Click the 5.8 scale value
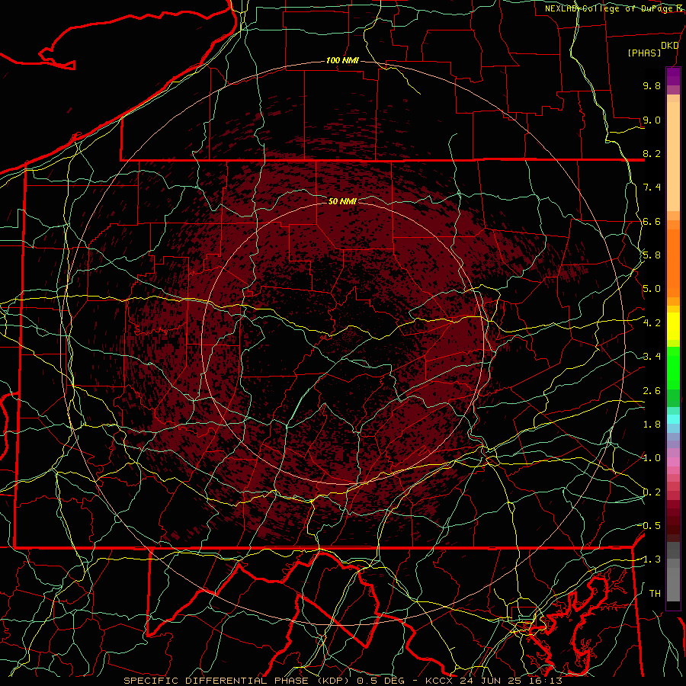Screen dimensions: 686x686 [x=652, y=255]
